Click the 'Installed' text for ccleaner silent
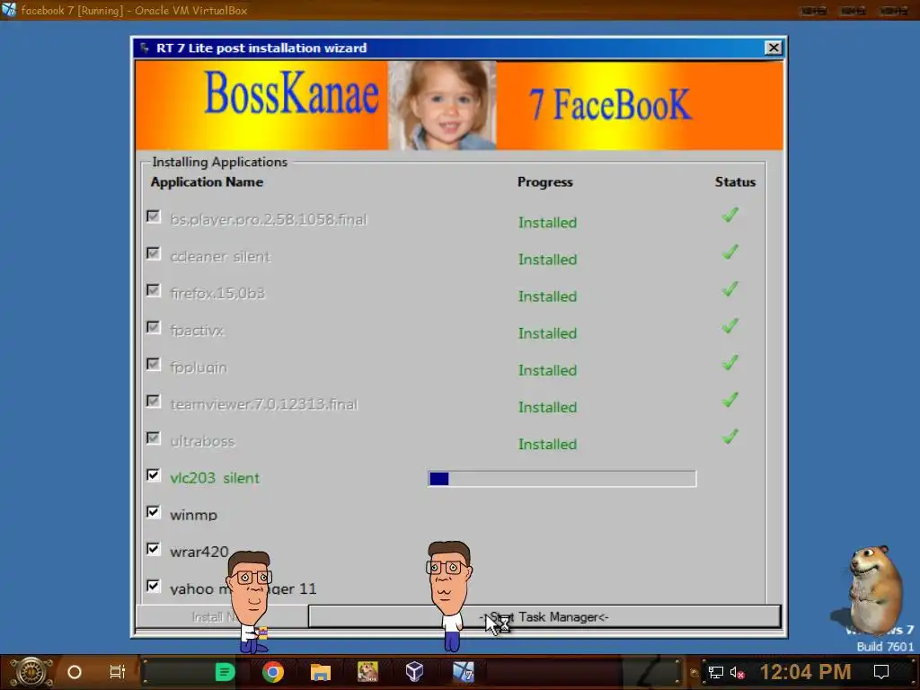The width and height of the screenshot is (920, 690). (x=547, y=260)
